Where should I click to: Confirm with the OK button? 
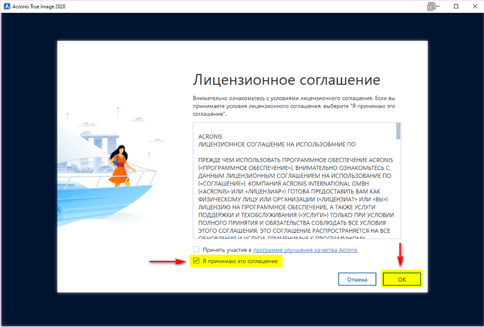[x=401, y=279]
